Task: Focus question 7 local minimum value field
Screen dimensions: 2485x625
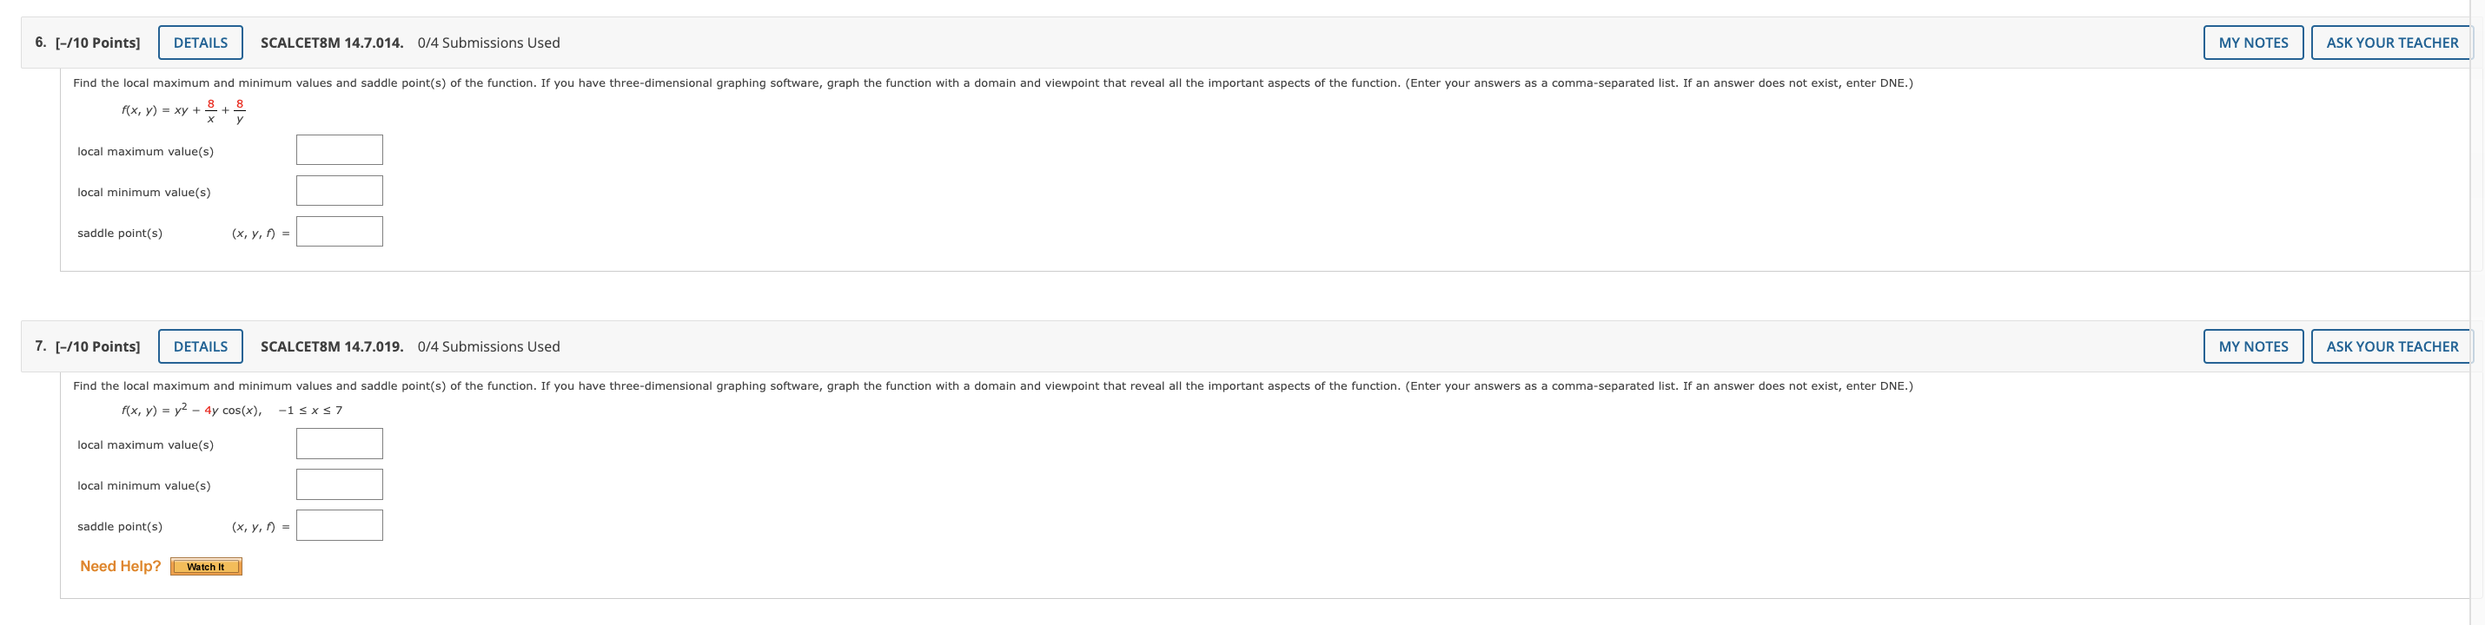Action: [340, 484]
